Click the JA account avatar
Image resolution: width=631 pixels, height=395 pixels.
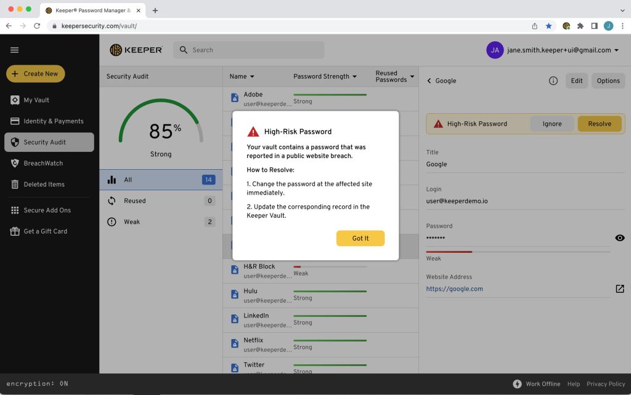click(x=495, y=50)
